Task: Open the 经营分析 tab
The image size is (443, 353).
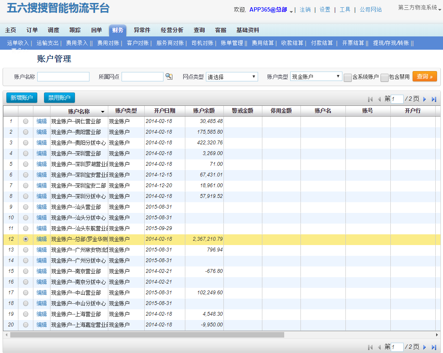Action: pos(172,30)
